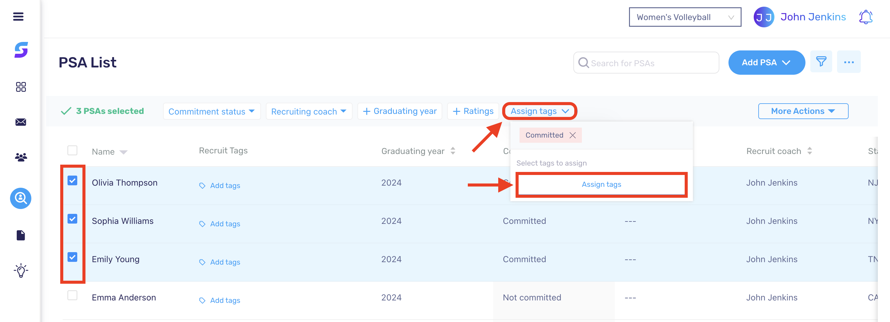Open the Recruiting coach filter
This screenshot has height=322, width=890.
308,111
